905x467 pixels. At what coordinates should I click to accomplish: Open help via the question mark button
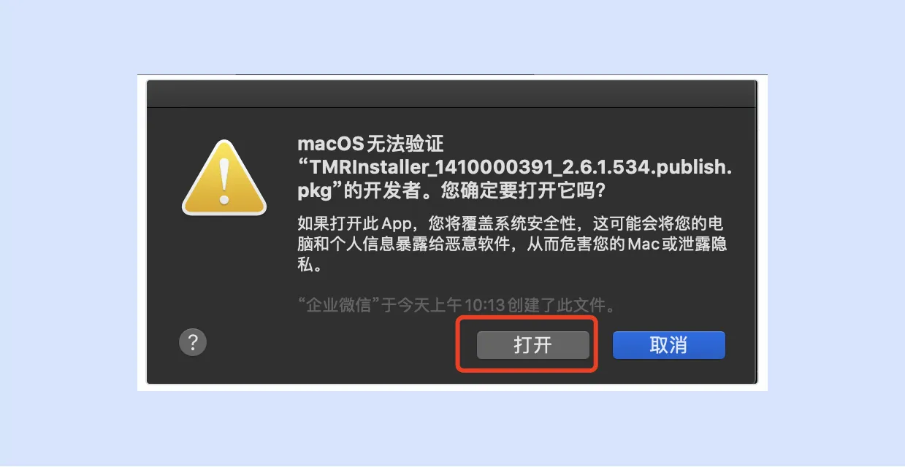click(193, 341)
